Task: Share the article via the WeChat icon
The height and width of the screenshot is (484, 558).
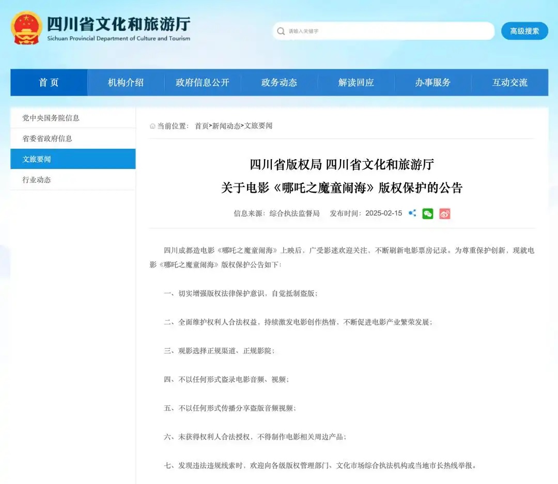Action: (427, 213)
